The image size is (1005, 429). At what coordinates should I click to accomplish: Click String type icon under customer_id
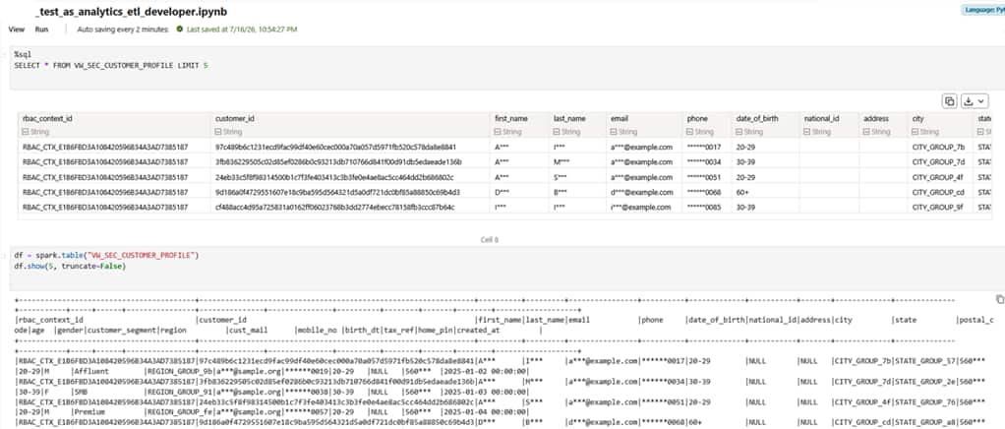[219, 132]
